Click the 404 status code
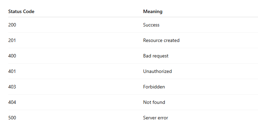This screenshot has height=129, width=258. pos(12,102)
